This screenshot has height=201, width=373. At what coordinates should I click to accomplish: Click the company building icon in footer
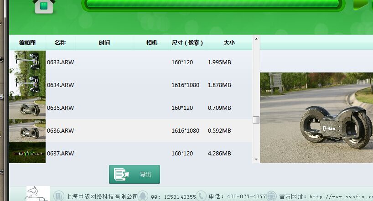58,196
